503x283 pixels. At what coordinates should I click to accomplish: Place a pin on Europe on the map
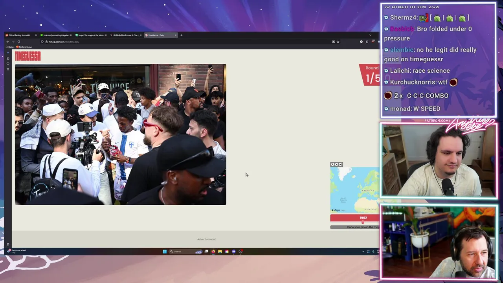tap(368, 191)
